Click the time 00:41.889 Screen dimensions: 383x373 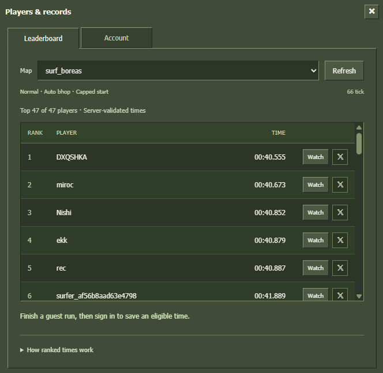coord(270,296)
